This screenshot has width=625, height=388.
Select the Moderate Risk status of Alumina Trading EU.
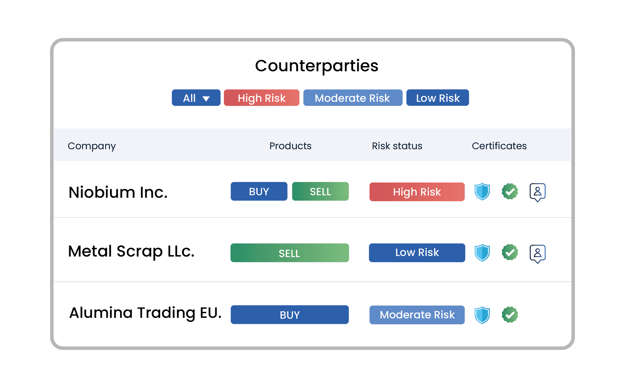(x=417, y=315)
